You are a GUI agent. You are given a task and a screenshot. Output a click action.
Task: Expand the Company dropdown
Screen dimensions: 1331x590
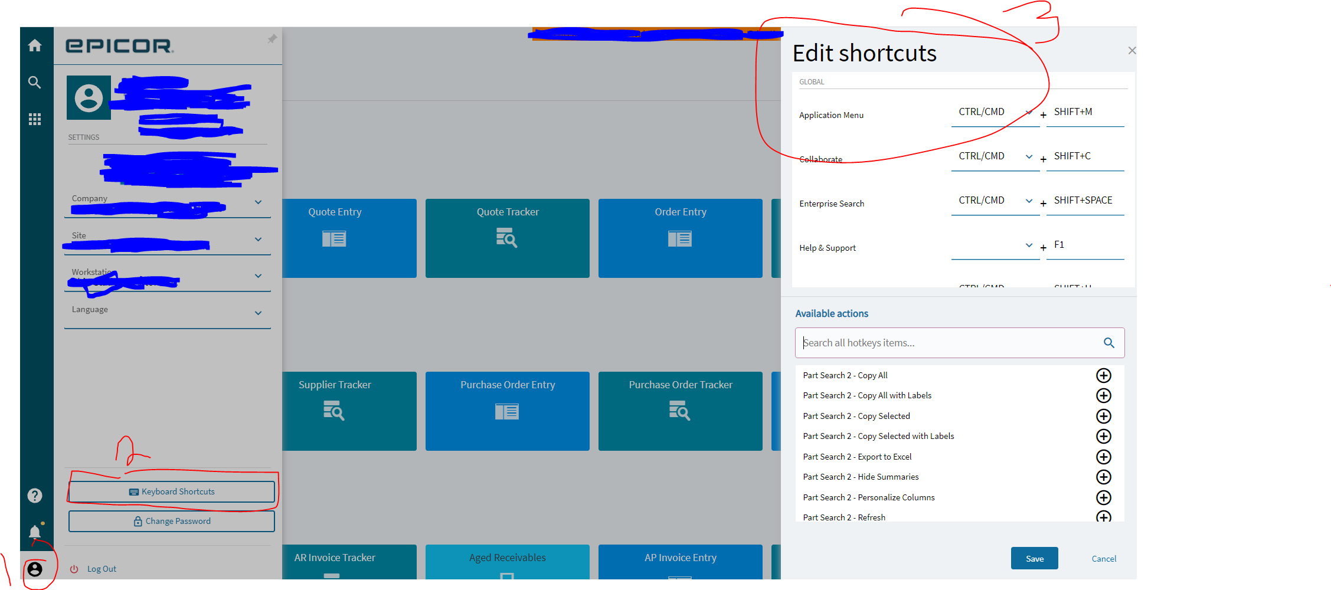258,202
